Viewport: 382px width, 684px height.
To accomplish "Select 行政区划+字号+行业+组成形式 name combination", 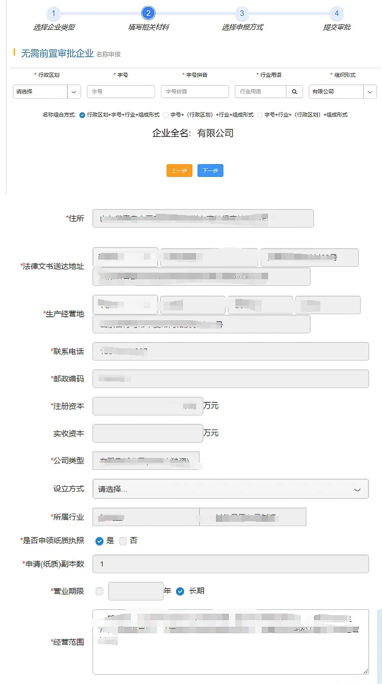I will click(82, 115).
